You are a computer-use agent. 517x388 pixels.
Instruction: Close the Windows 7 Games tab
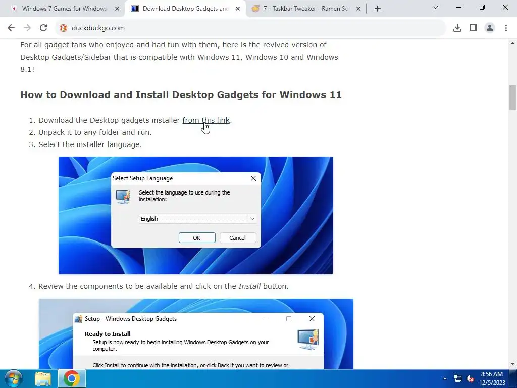(x=117, y=9)
